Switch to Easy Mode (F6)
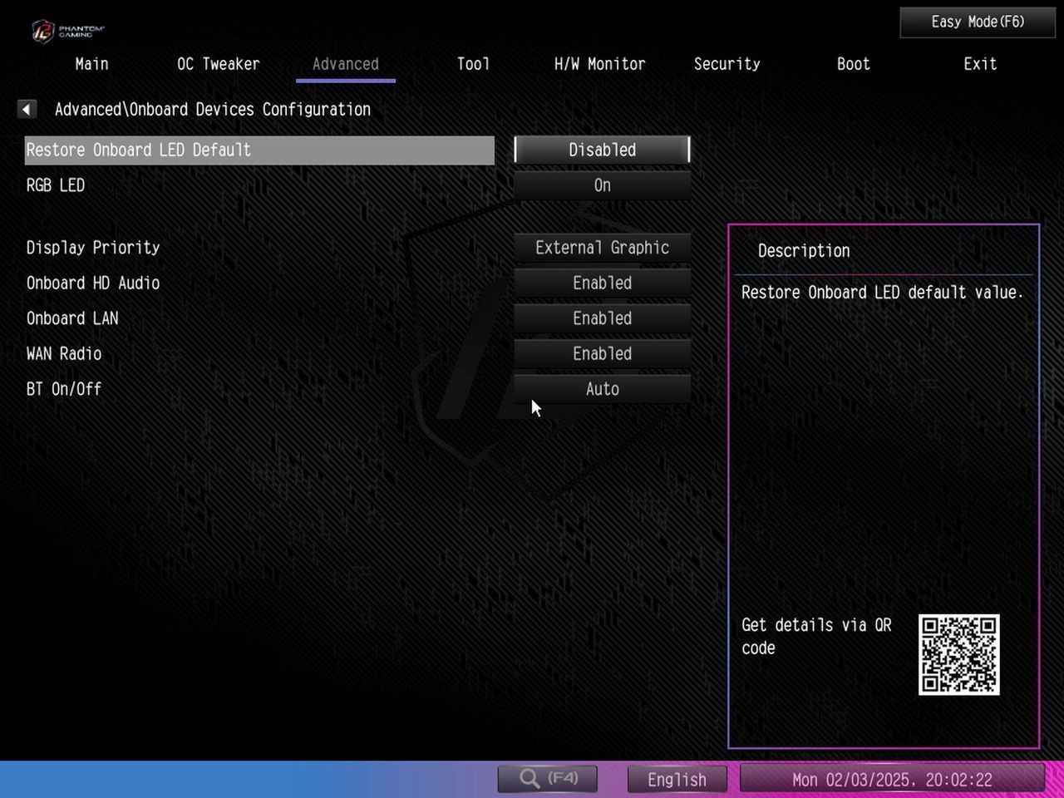Viewport: 1064px width, 798px height. point(978,22)
